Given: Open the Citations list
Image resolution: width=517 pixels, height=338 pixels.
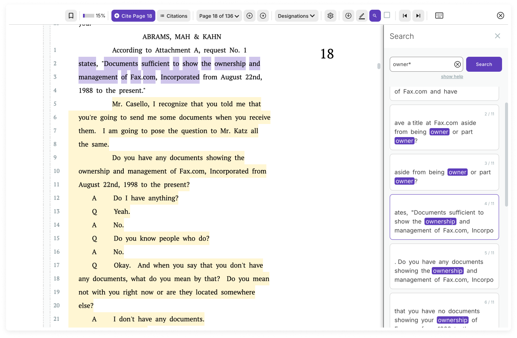Looking at the screenshot, I should tap(173, 15).
